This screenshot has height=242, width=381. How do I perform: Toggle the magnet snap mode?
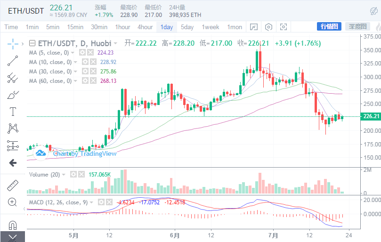pos(13,225)
